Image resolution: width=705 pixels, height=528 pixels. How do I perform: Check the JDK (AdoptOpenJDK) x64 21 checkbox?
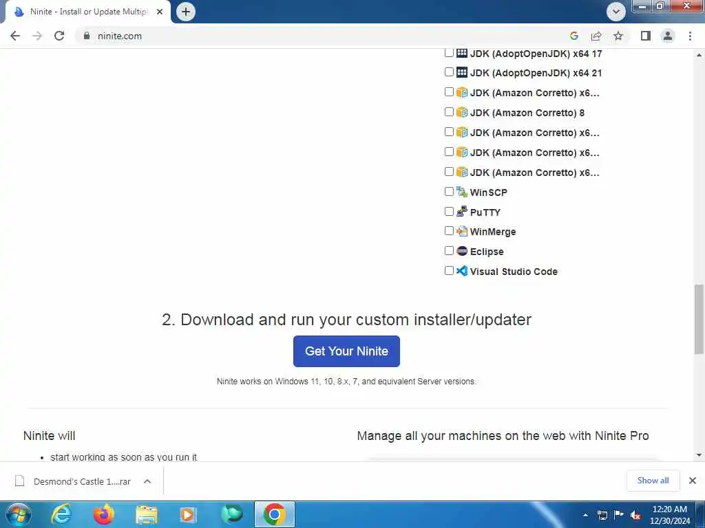click(449, 71)
